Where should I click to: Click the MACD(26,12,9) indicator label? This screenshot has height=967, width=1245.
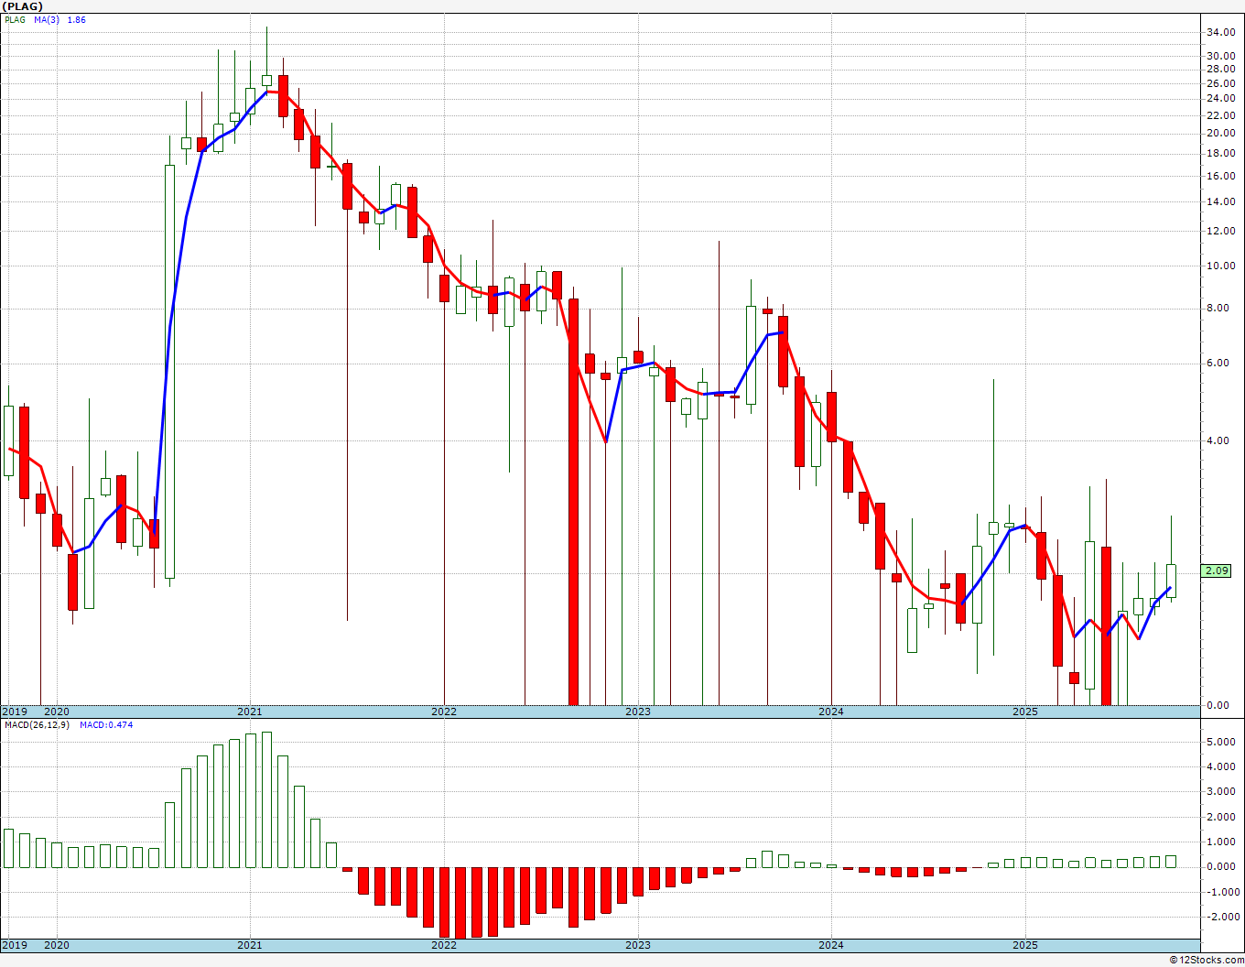click(x=37, y=725)
